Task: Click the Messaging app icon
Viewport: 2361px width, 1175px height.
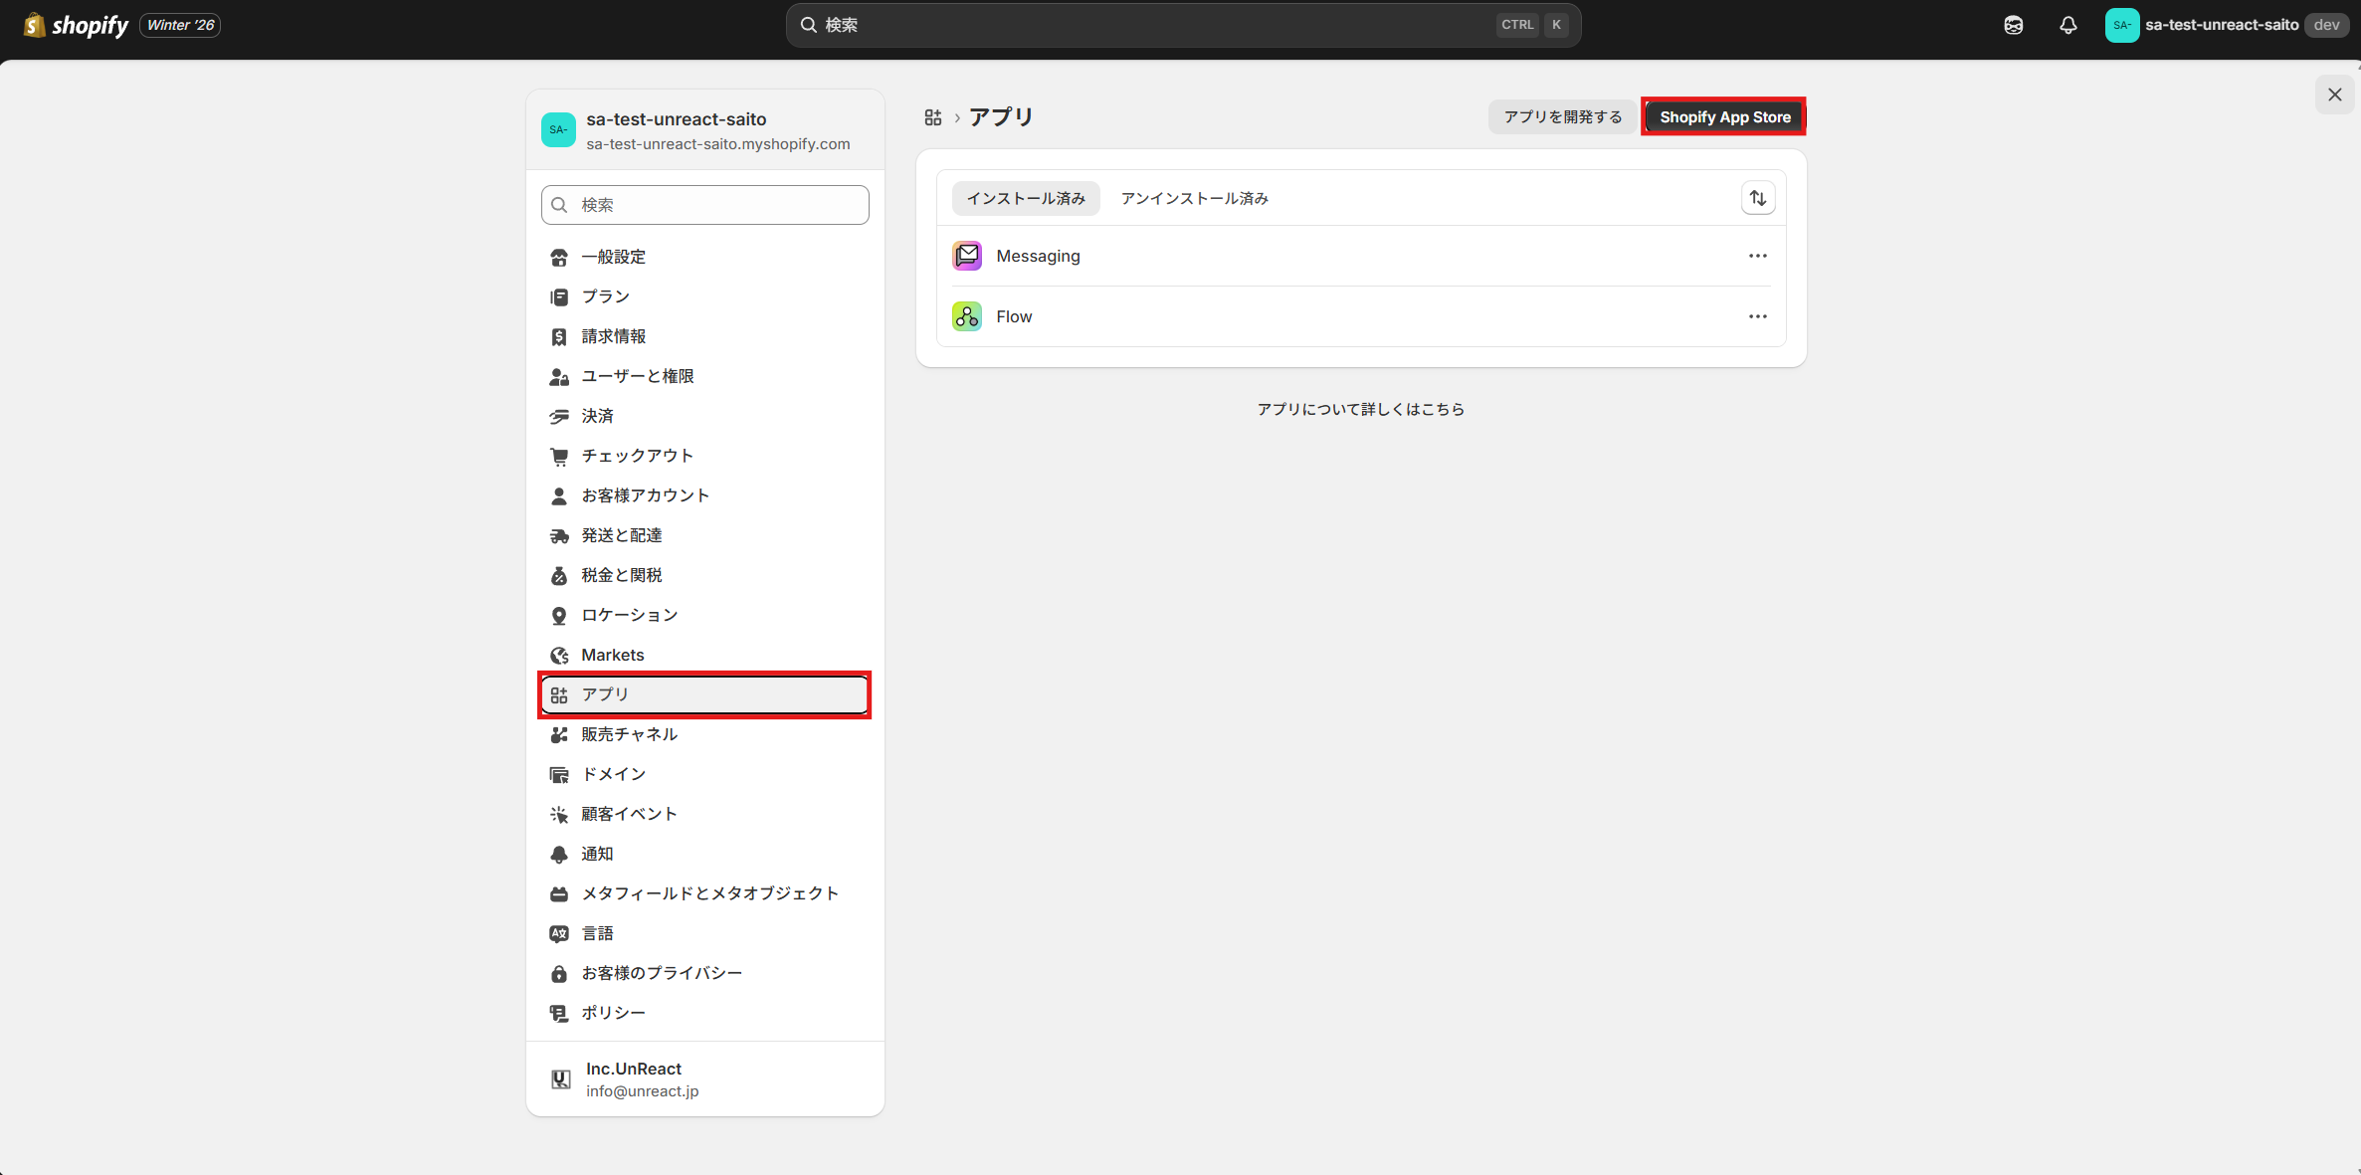Action: [x=965, y=255]
